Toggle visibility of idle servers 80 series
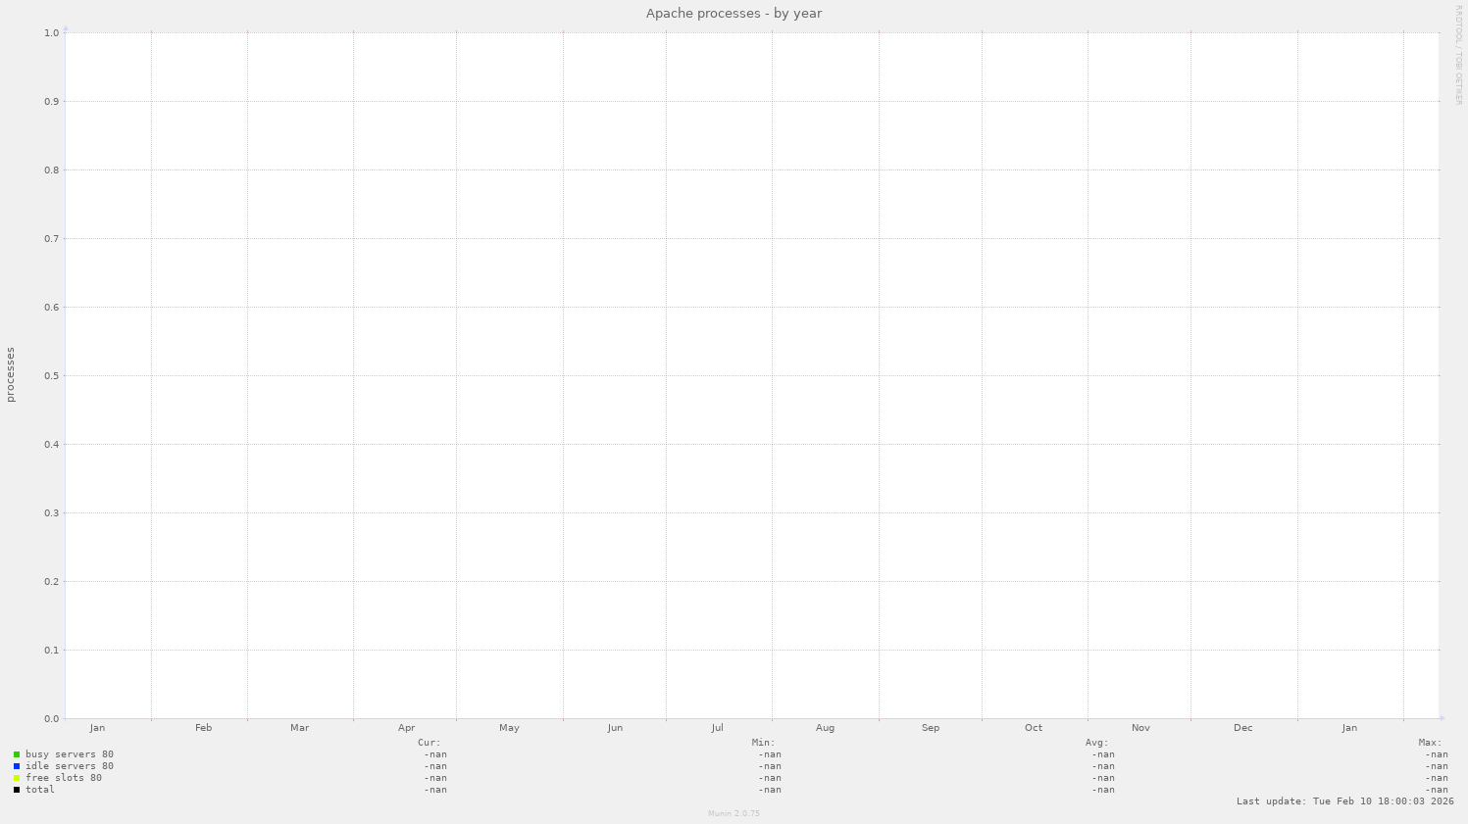This screenshot has height=824, width=1468. coord(71,765)
